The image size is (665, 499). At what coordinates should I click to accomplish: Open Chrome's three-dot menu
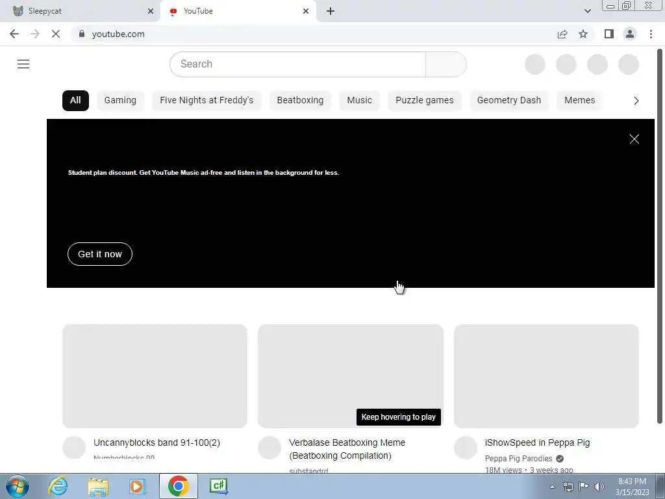651,34
